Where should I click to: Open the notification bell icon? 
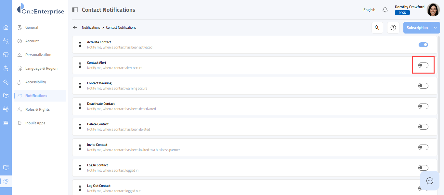[x=385, y=10]
